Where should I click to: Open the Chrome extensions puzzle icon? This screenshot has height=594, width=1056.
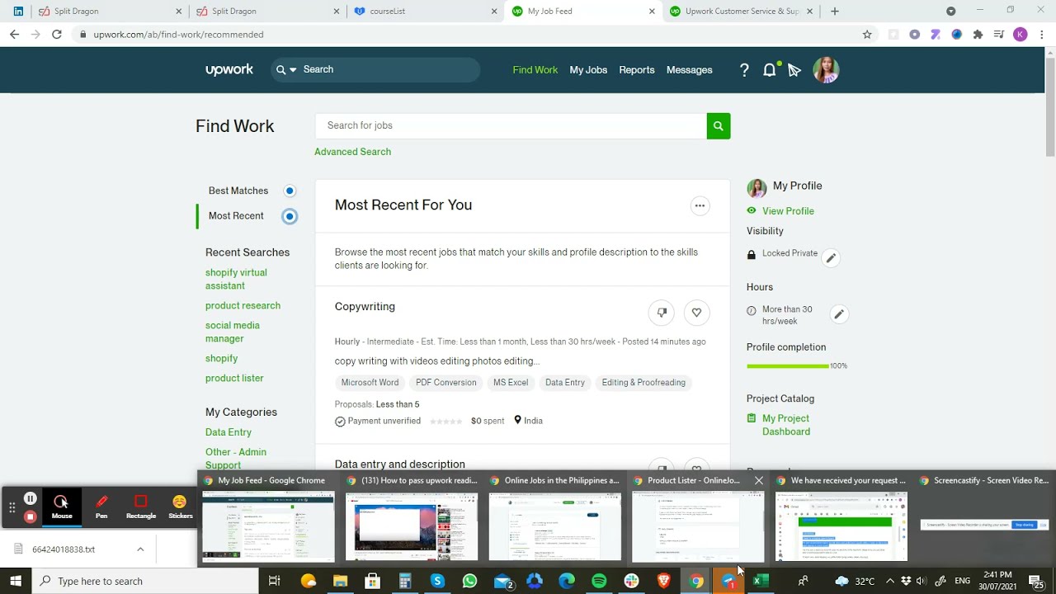coord(978,35)
